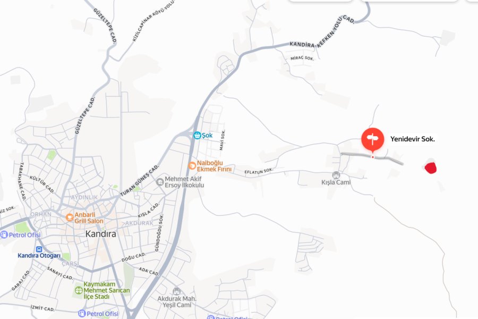Click the Kandıra town name label
This screenshot has width=478, height=319.
tap(100, 234)
